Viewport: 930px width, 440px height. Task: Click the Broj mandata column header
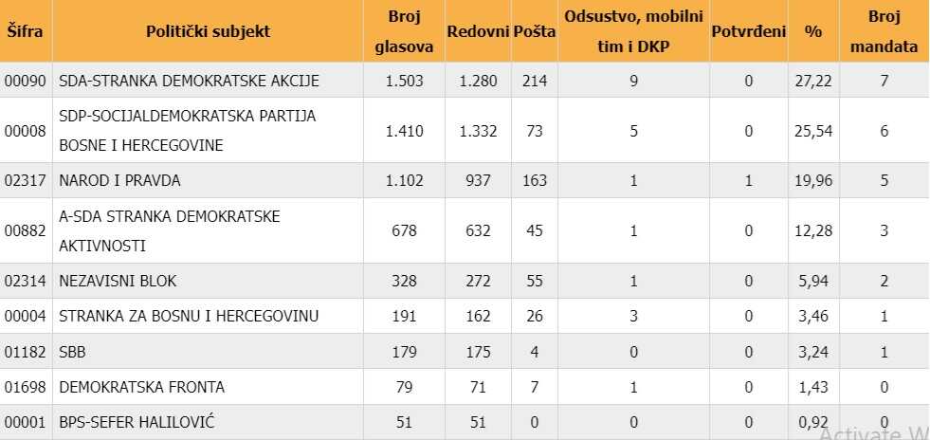[x=884, y=31]
